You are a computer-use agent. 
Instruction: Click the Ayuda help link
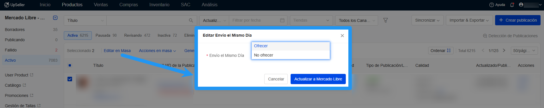[497, 5]
